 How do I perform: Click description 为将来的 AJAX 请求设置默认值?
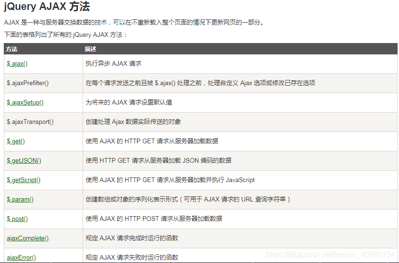[129, 102]
